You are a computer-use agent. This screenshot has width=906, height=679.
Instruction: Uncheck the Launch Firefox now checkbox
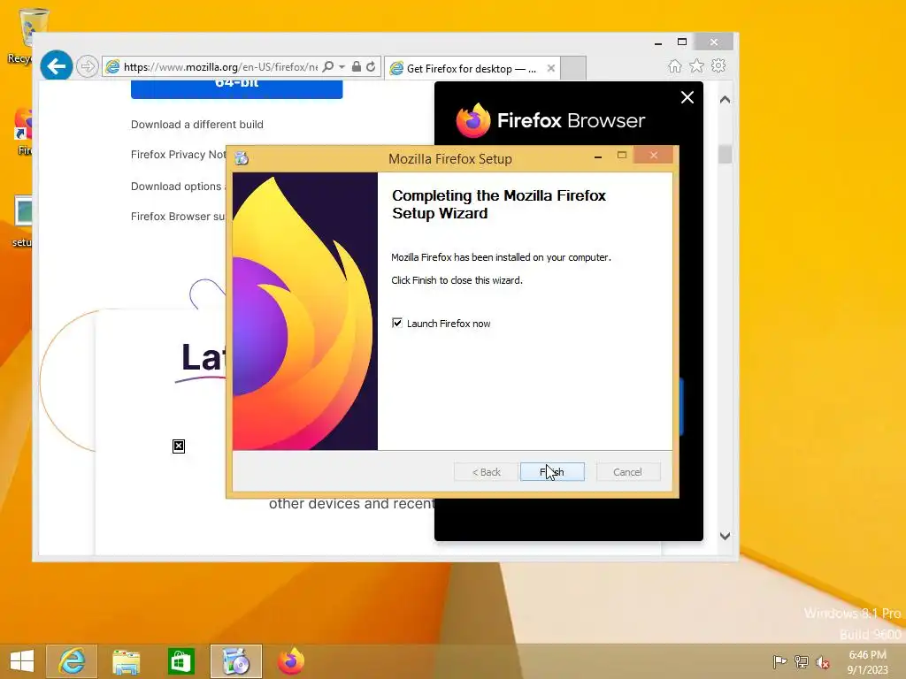[397, 323]
